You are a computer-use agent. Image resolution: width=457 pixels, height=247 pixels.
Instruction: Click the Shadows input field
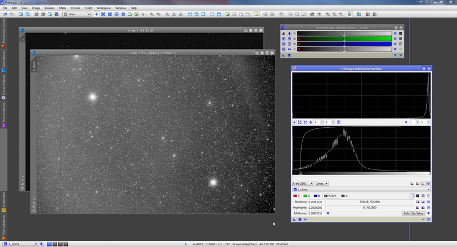pos(315,201)
